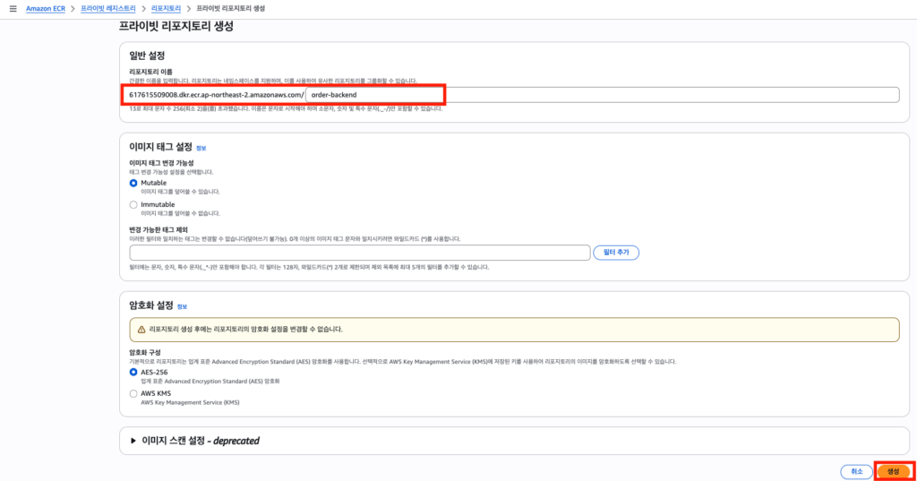Open the hamburger navigation menu
Screen dimensions: 917x481
pos(13,8)
